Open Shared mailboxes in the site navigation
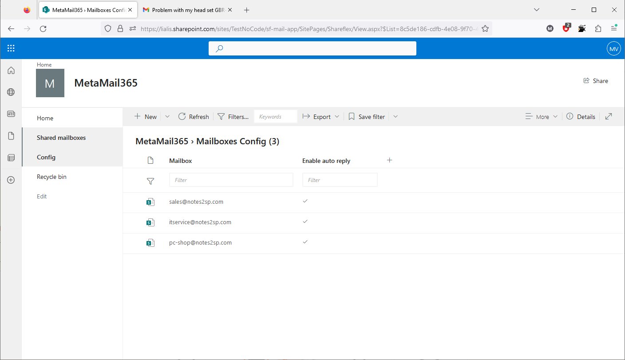Screen dimensions: 625x360 point(61,138)
